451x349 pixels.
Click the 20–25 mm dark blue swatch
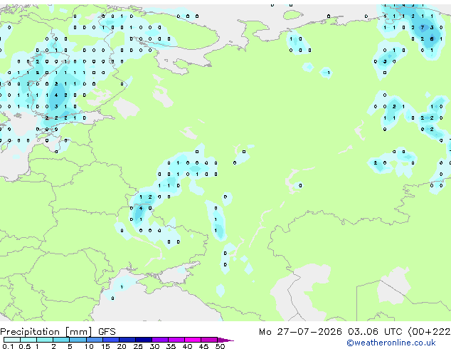127,340
